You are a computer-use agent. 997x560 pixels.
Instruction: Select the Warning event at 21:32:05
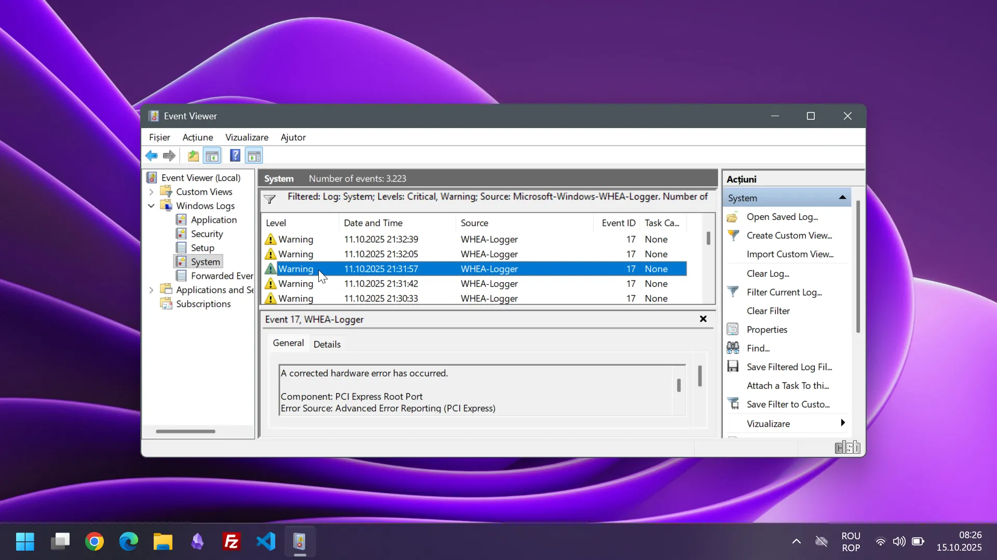381,254
